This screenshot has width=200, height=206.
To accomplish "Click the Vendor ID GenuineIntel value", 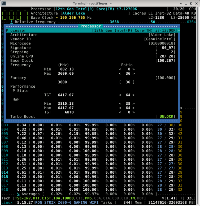I will 160,39.
